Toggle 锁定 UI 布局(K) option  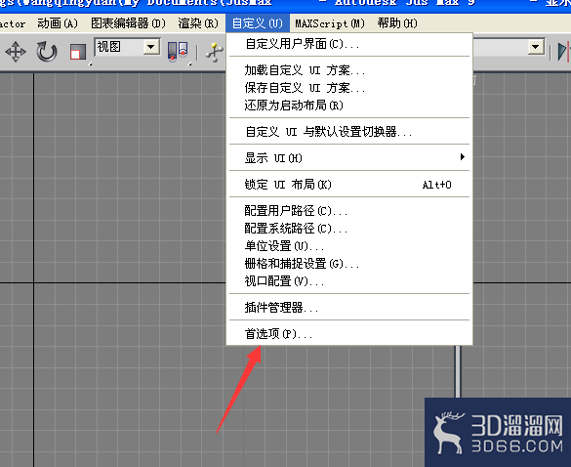tap(349, 185)
